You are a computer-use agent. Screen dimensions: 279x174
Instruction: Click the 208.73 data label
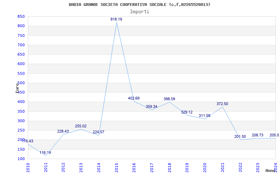click(x=257, y=135)
